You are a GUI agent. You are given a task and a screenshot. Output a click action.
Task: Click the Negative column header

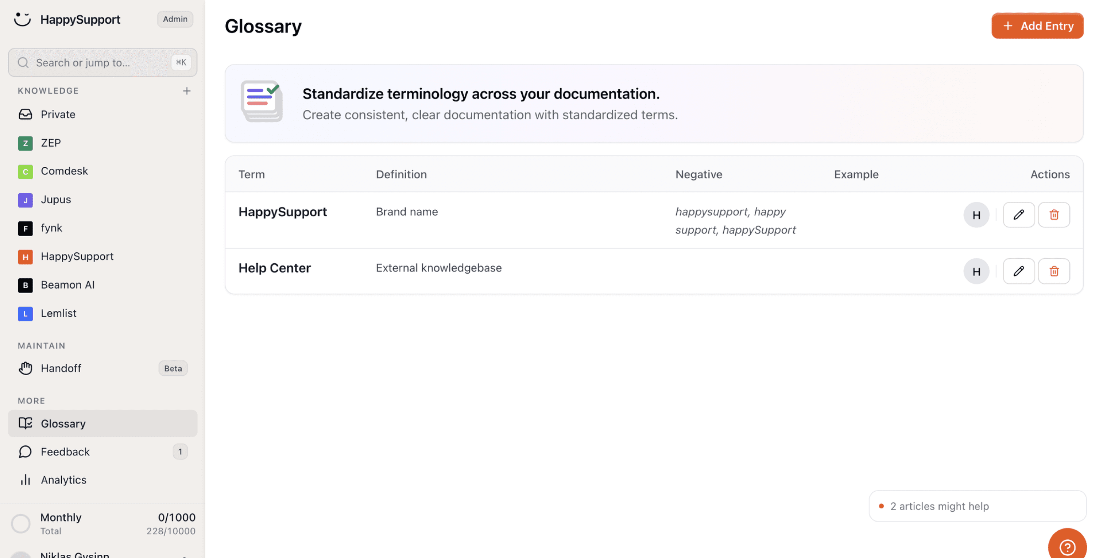[x=699, y=174]
